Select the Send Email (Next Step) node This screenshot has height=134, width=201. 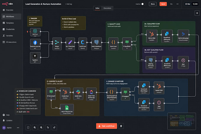[x=144, y=88]
